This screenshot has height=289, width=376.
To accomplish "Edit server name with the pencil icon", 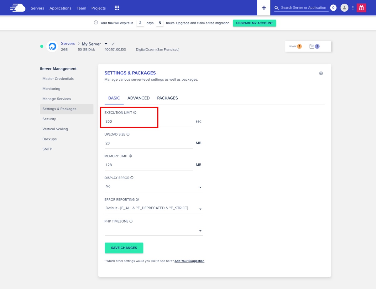I will 113,44.
